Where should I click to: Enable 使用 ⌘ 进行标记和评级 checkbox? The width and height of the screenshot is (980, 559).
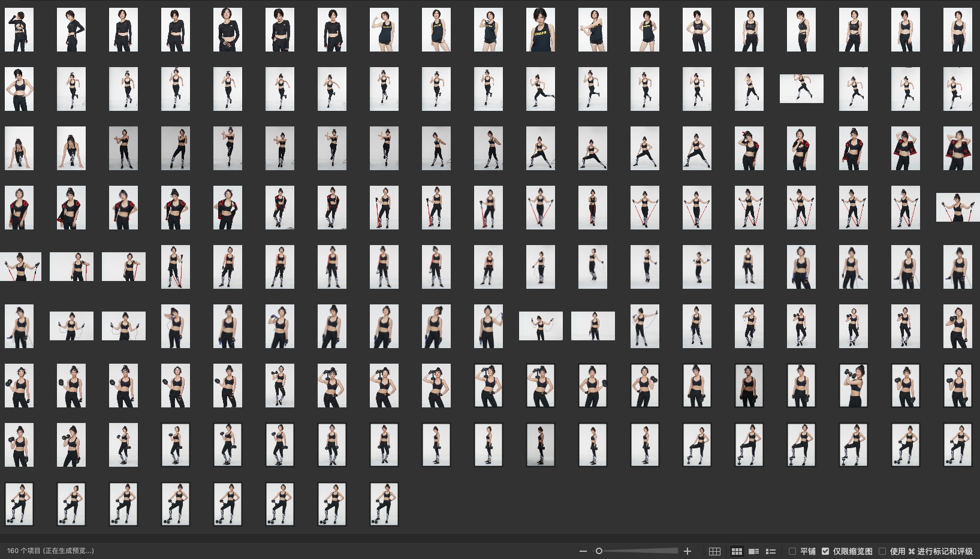[882, 551]
